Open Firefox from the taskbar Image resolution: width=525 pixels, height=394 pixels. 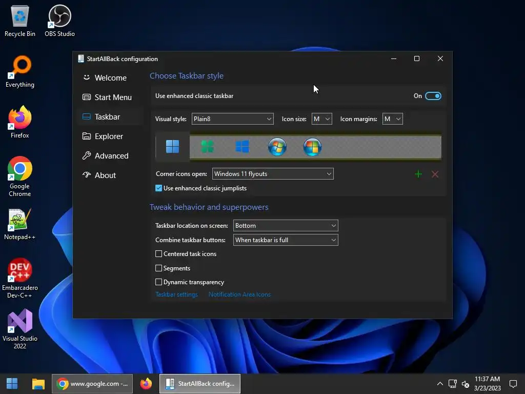tap(146, 384)
